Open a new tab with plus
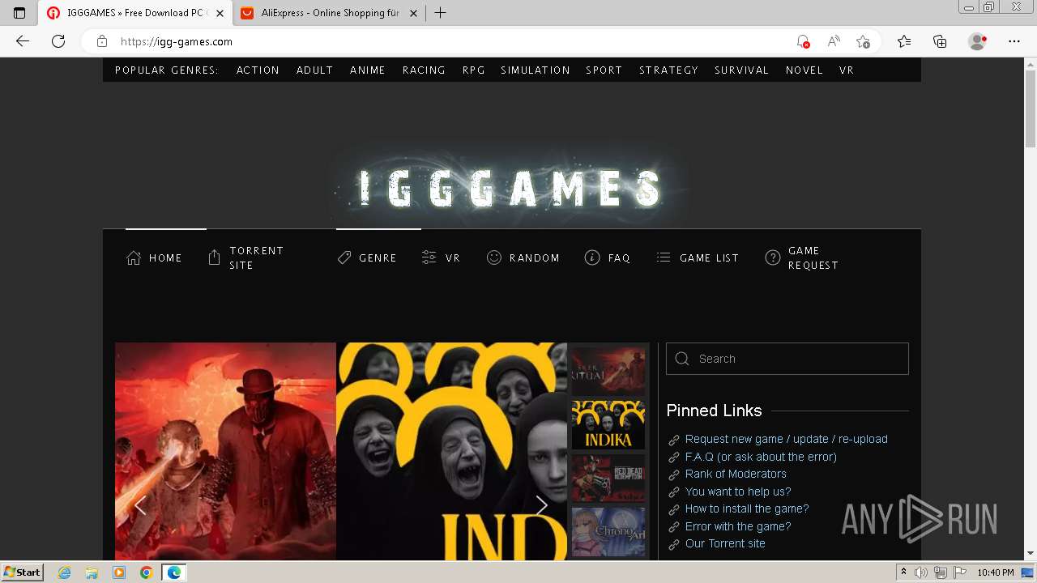1037x583 pixels. click(x=441, y=13)
